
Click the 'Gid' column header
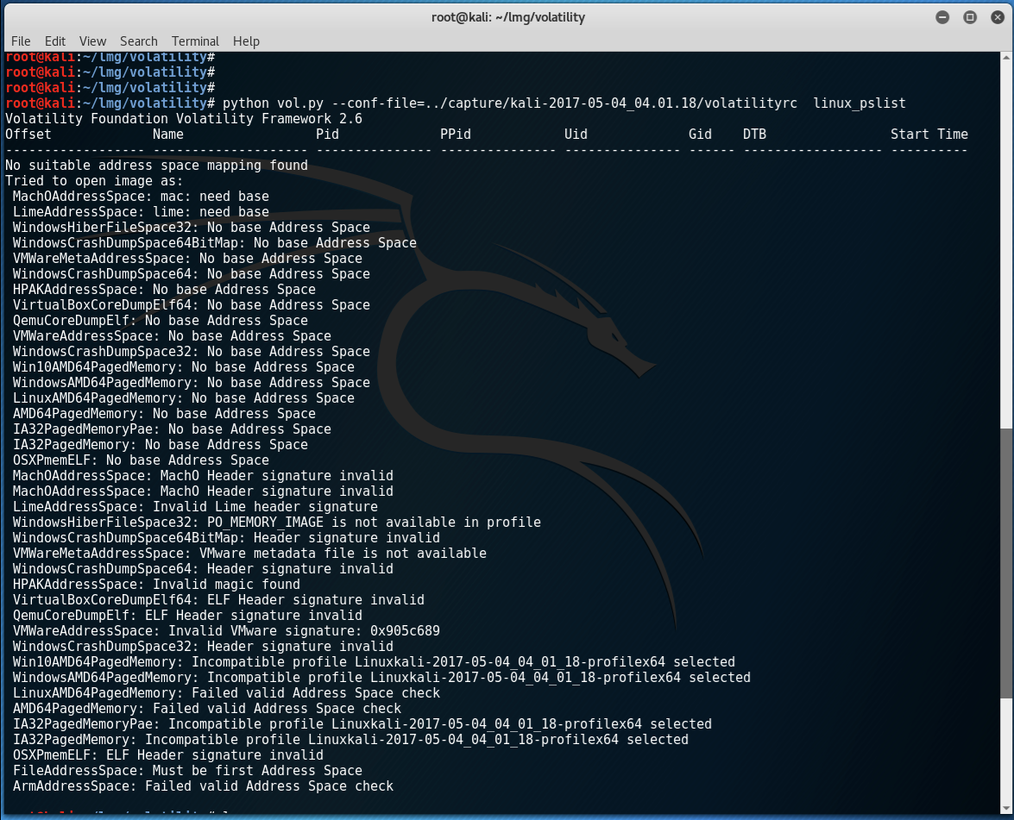click(700, 135)
